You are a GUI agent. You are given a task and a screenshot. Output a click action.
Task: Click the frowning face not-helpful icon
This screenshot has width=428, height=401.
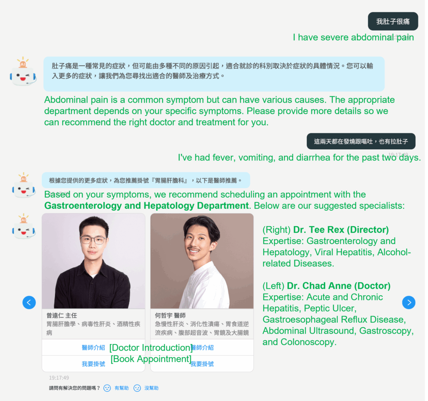point(137,388)
